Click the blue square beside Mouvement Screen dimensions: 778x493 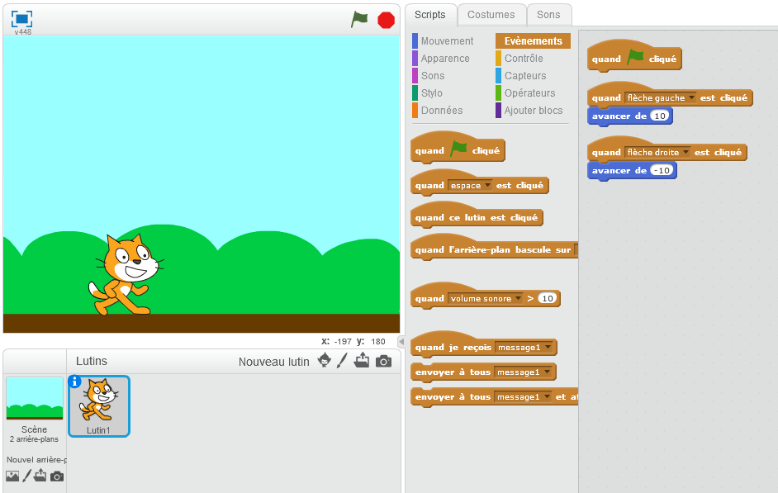(415, 40)
